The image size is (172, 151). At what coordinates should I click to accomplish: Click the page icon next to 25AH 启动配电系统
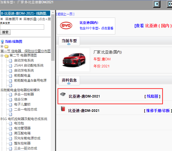click(11, 66)
